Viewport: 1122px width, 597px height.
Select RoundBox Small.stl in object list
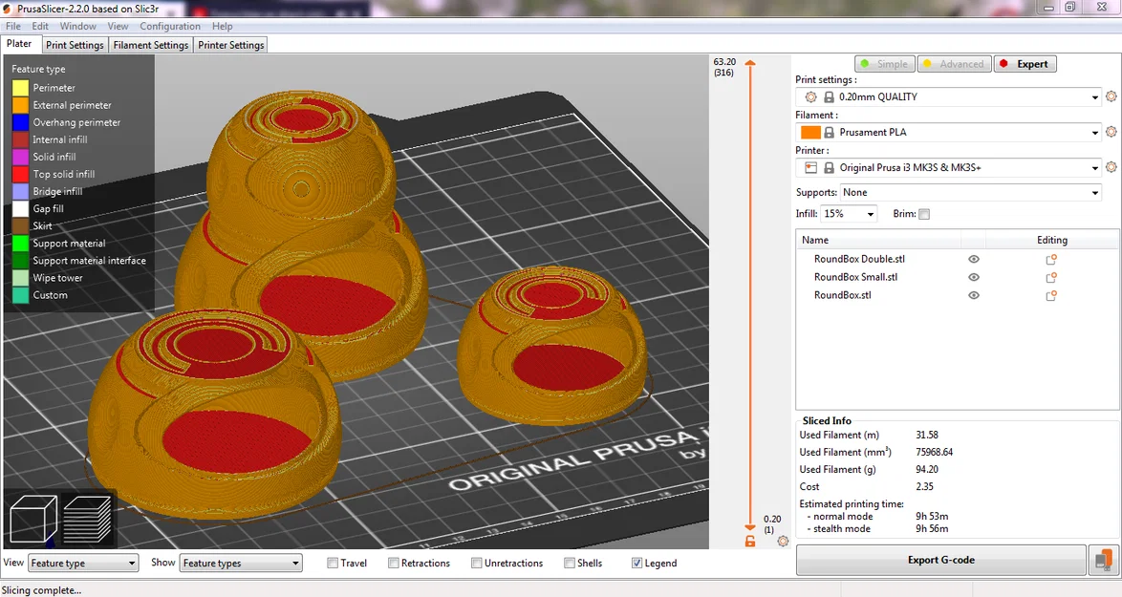(855, 277)
